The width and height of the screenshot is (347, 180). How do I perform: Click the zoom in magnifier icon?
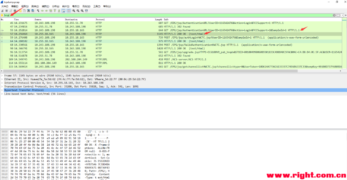point(74,11)
